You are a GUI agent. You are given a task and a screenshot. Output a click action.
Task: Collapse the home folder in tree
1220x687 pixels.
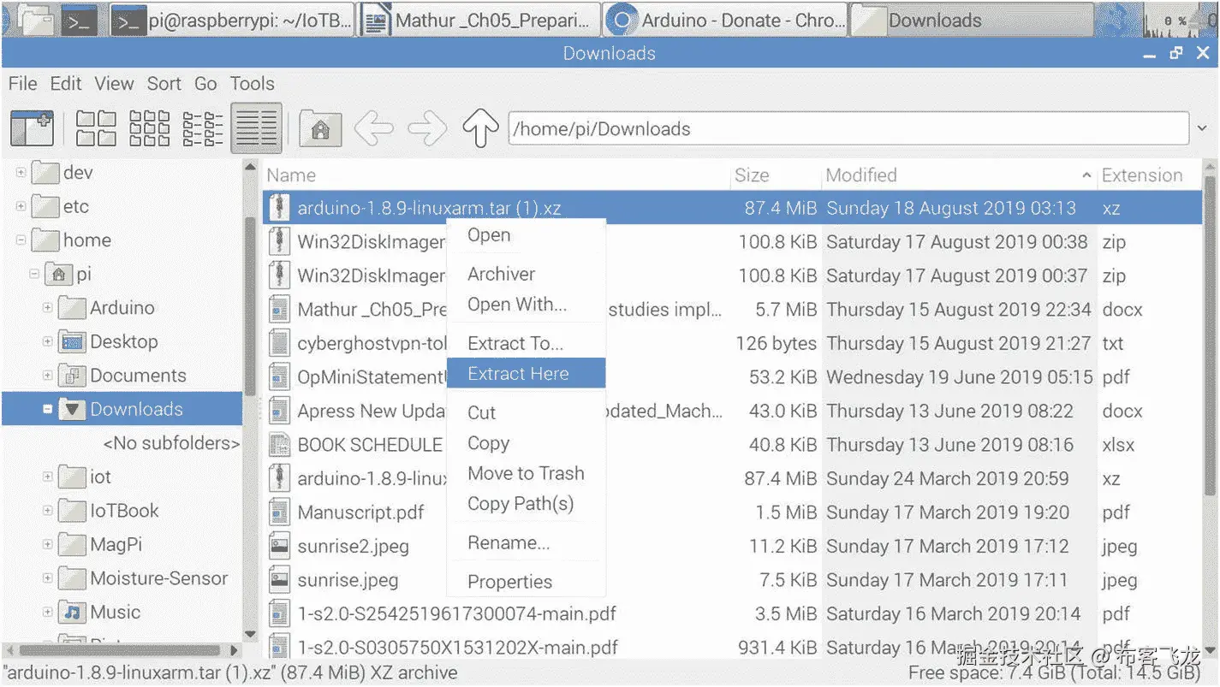click(x=21, y=240)
